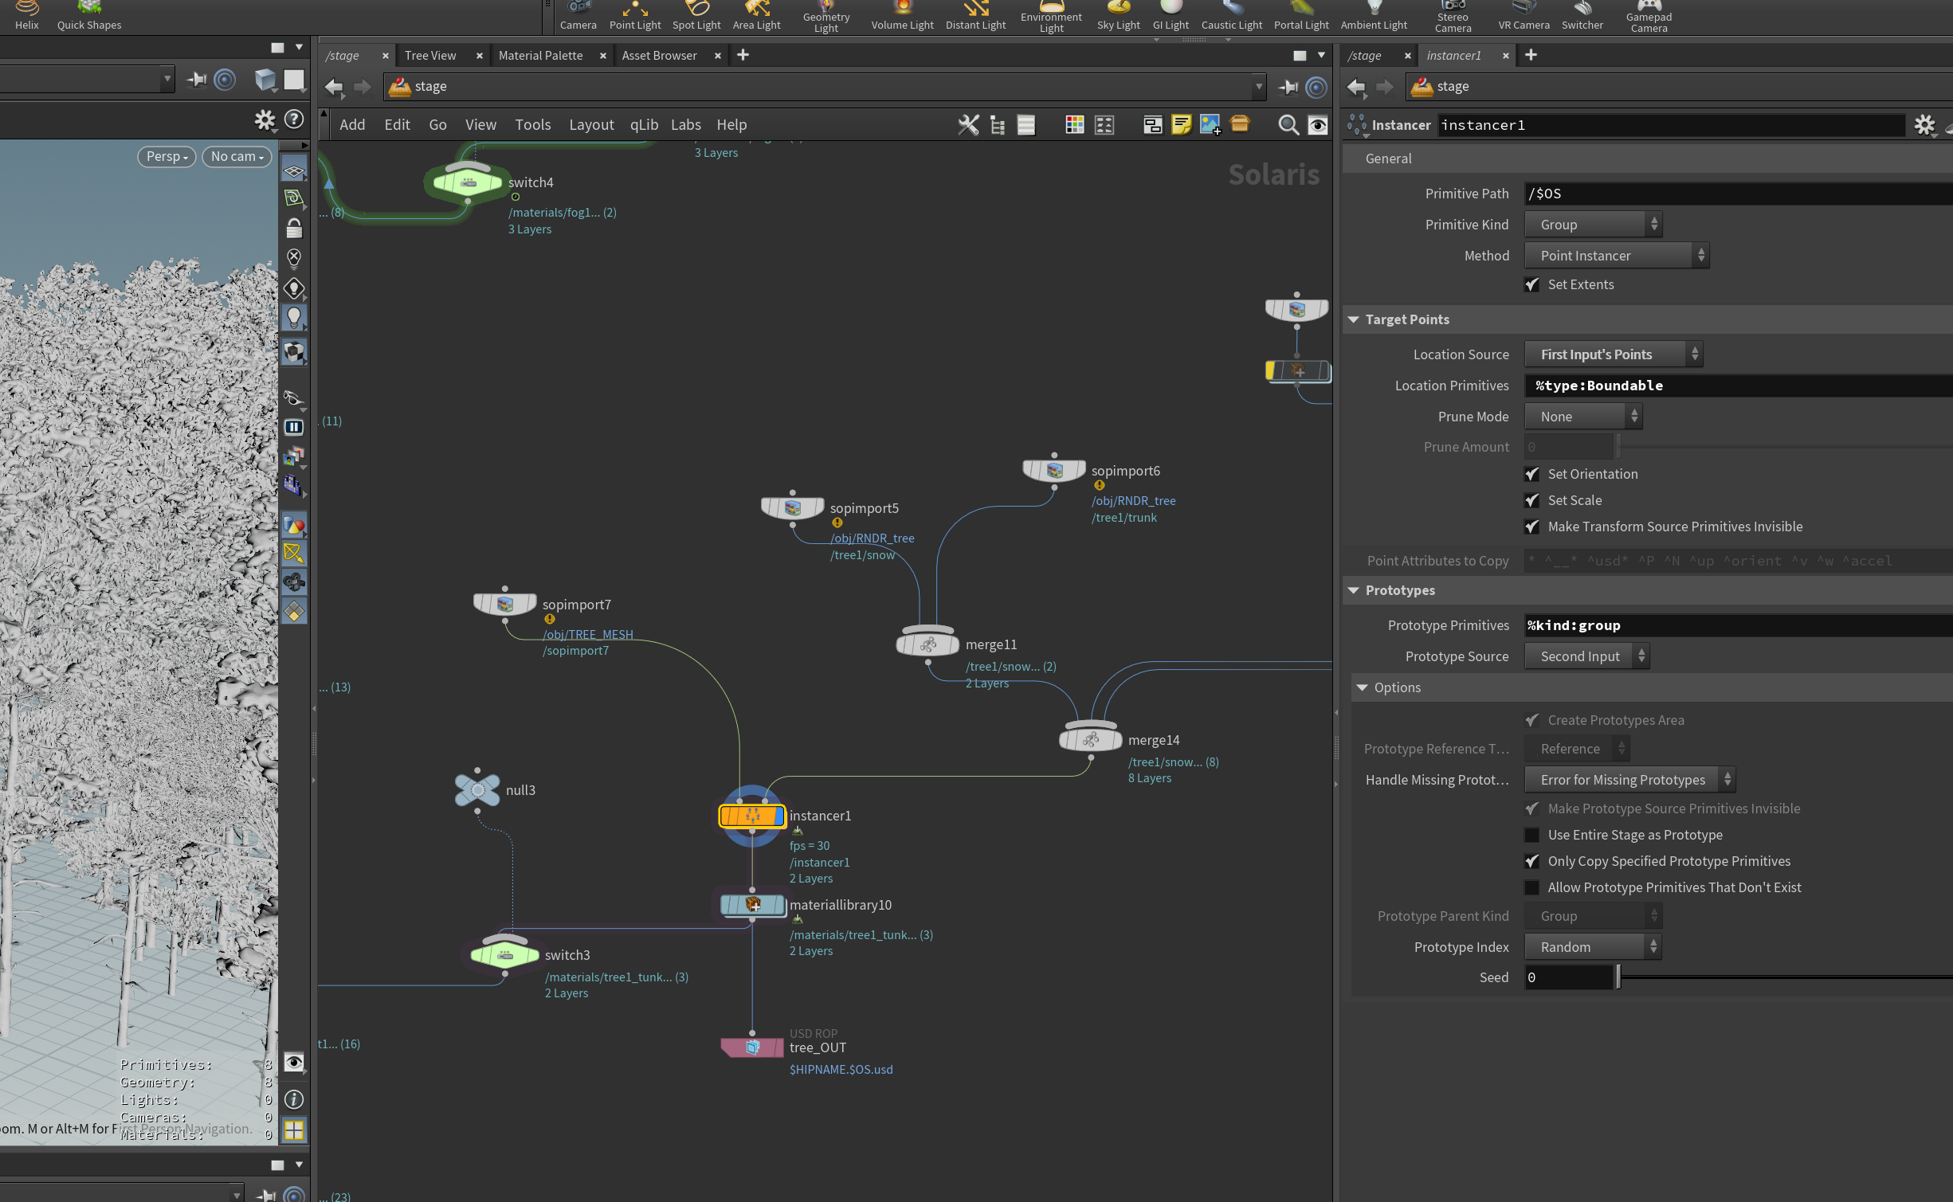The width and height of the screenshot is (1953, 1202).
Task: Collapse the Target Points section
Action: [x=1354, y=319]
